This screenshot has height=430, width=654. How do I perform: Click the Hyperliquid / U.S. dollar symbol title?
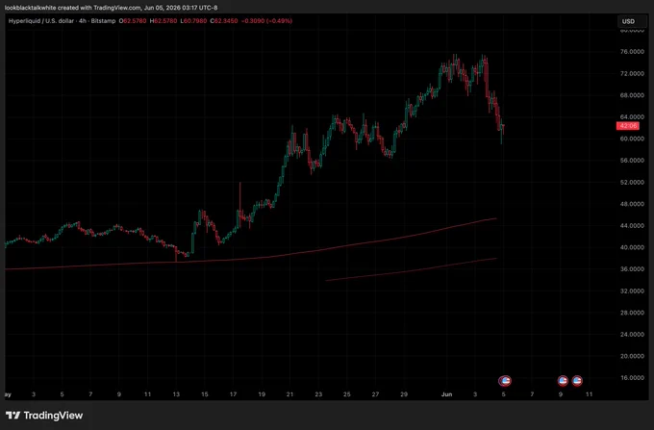click(x=40, y=21)
